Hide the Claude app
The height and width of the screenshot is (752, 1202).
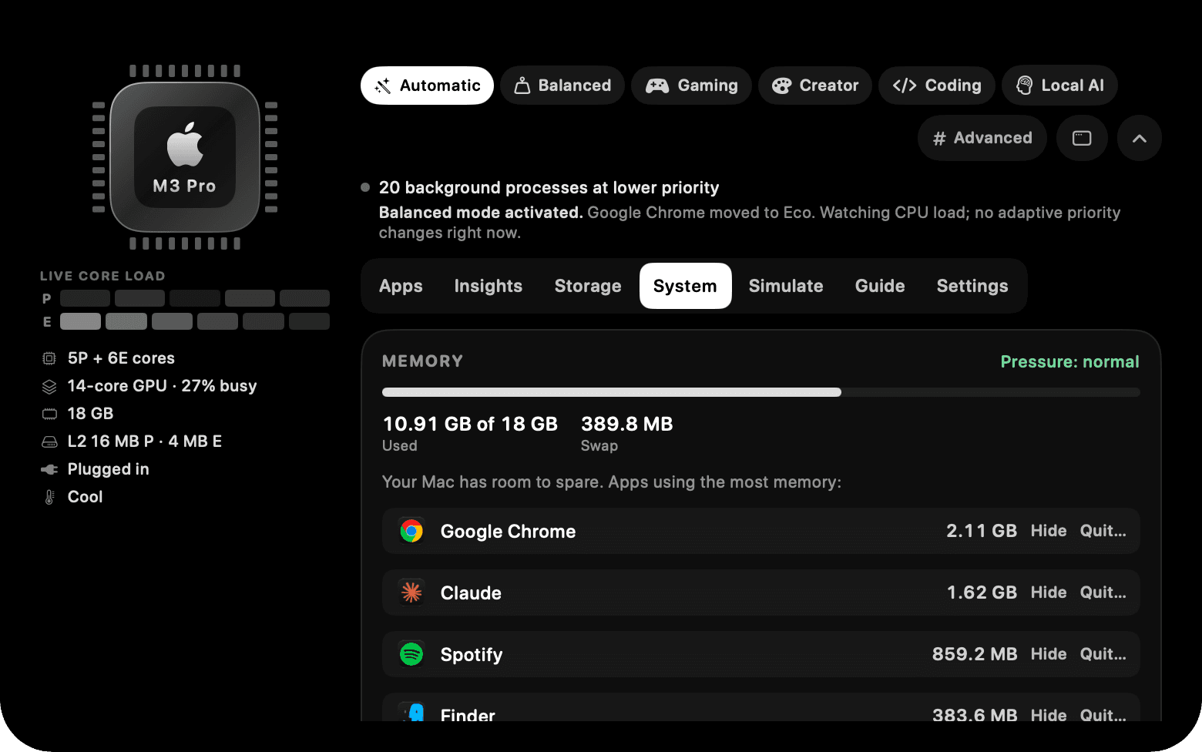[1049, 593]
